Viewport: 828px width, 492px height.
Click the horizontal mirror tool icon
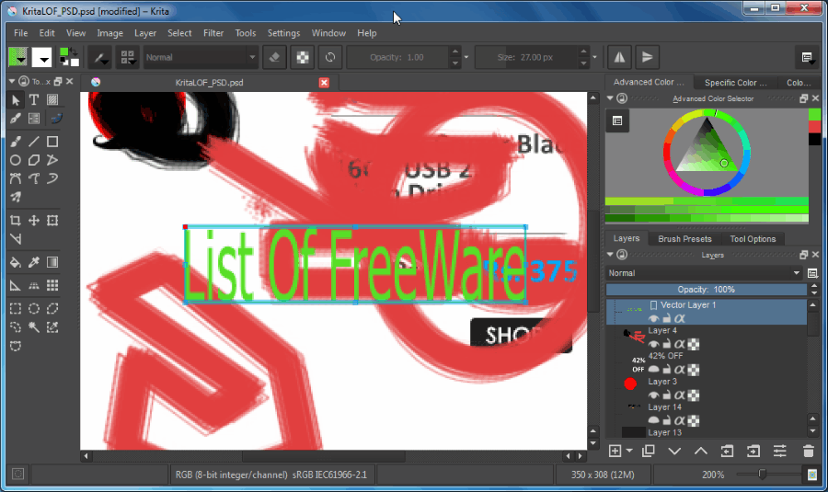click(619, 57)
